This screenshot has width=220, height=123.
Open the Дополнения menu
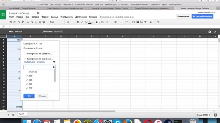click(x=81, y=17)
